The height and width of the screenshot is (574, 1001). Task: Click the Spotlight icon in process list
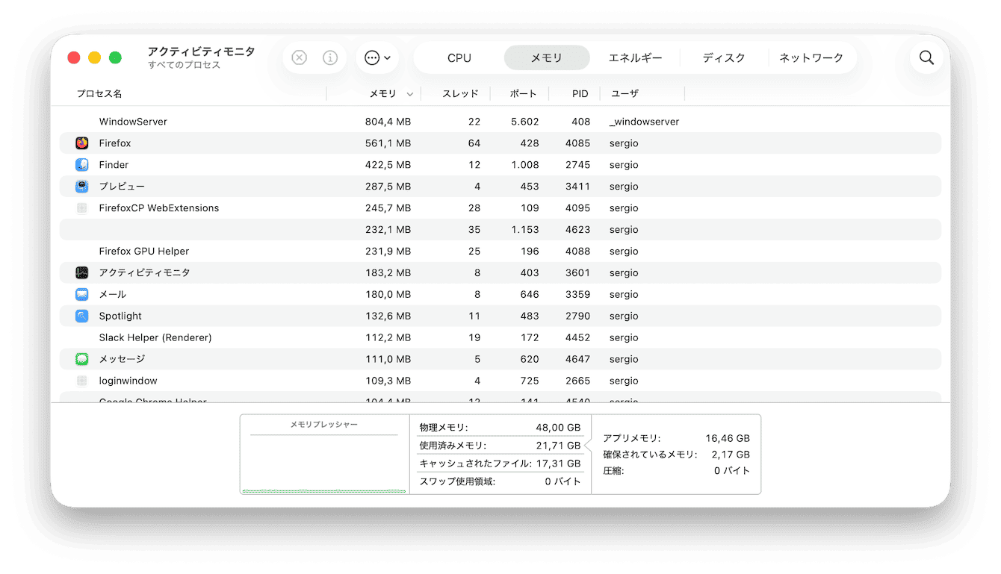pos(82,316)
